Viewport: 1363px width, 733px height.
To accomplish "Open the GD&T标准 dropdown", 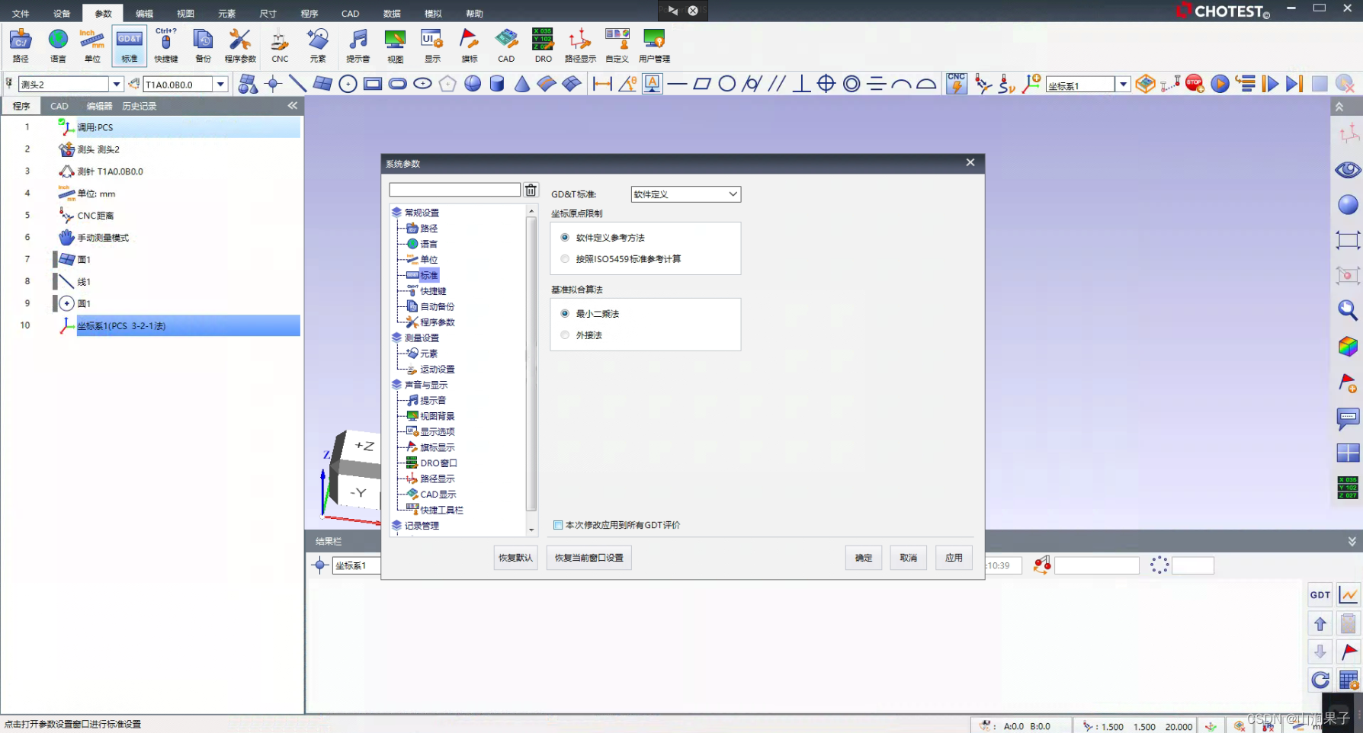I will (685, 194).
